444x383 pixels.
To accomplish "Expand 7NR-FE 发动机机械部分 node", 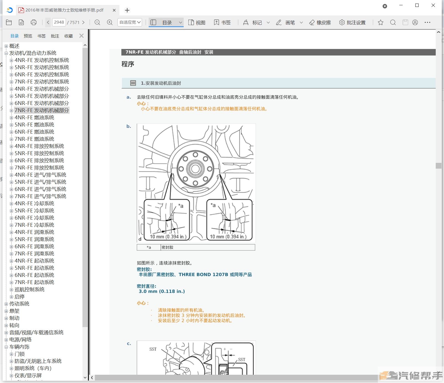I will [x=11, y=110].
